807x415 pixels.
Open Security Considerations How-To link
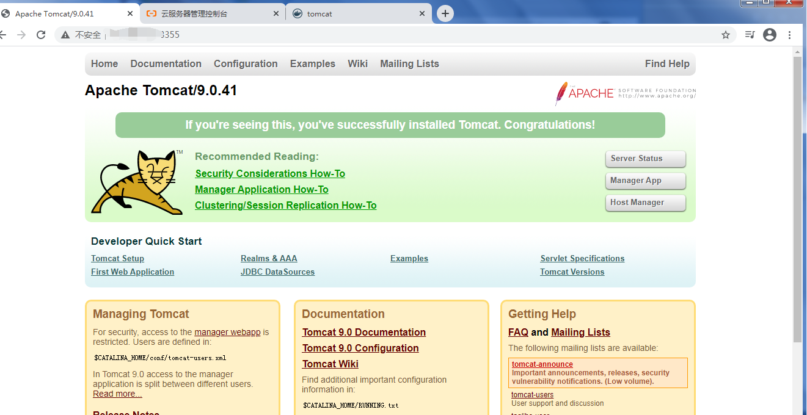[x=270, y=174]
